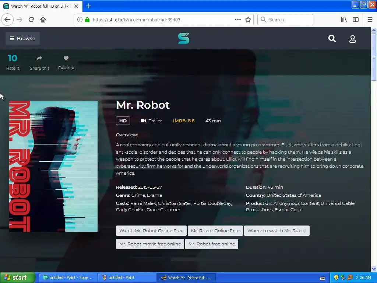The width and height of the screenshot is (377, 283).
Task: Show site information via the info icon
Action: [x=80, y=20]
